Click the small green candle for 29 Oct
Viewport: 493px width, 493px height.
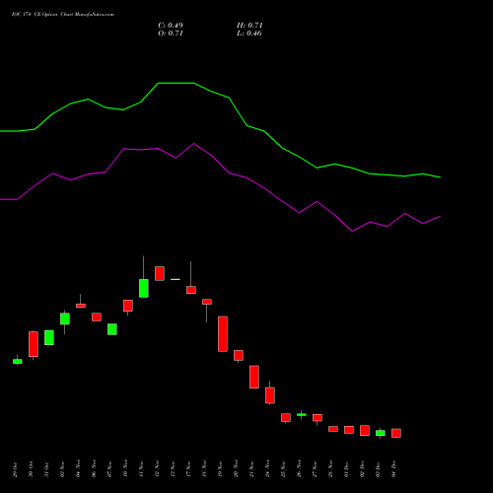18,361
